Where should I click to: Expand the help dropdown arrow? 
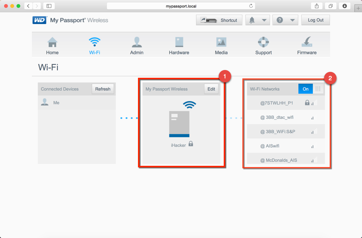(292, 20)
